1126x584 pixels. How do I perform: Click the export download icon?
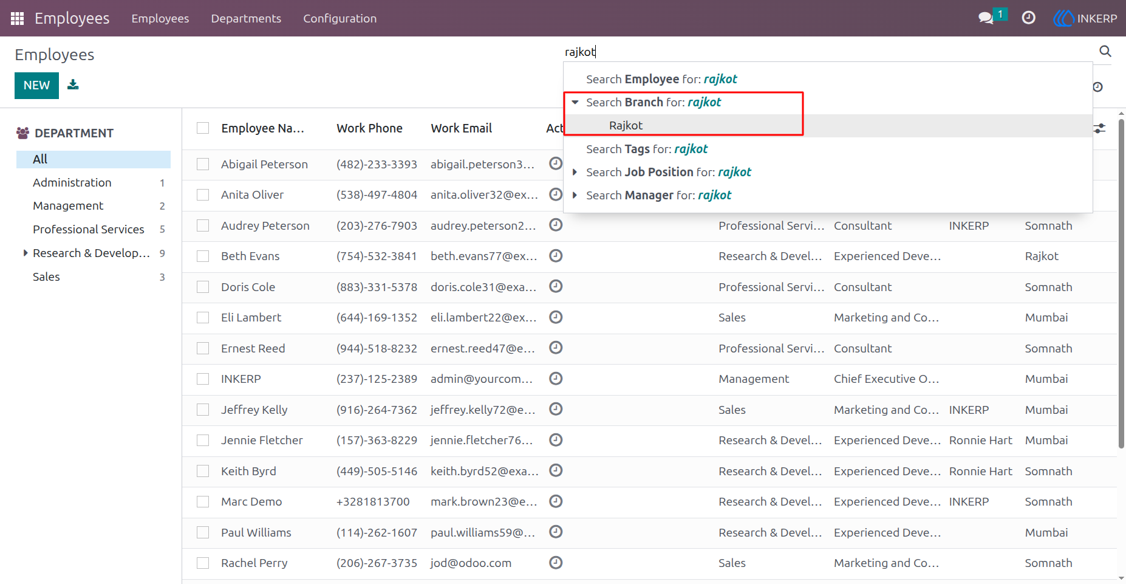pyautogui.click(x=73, y=84)
